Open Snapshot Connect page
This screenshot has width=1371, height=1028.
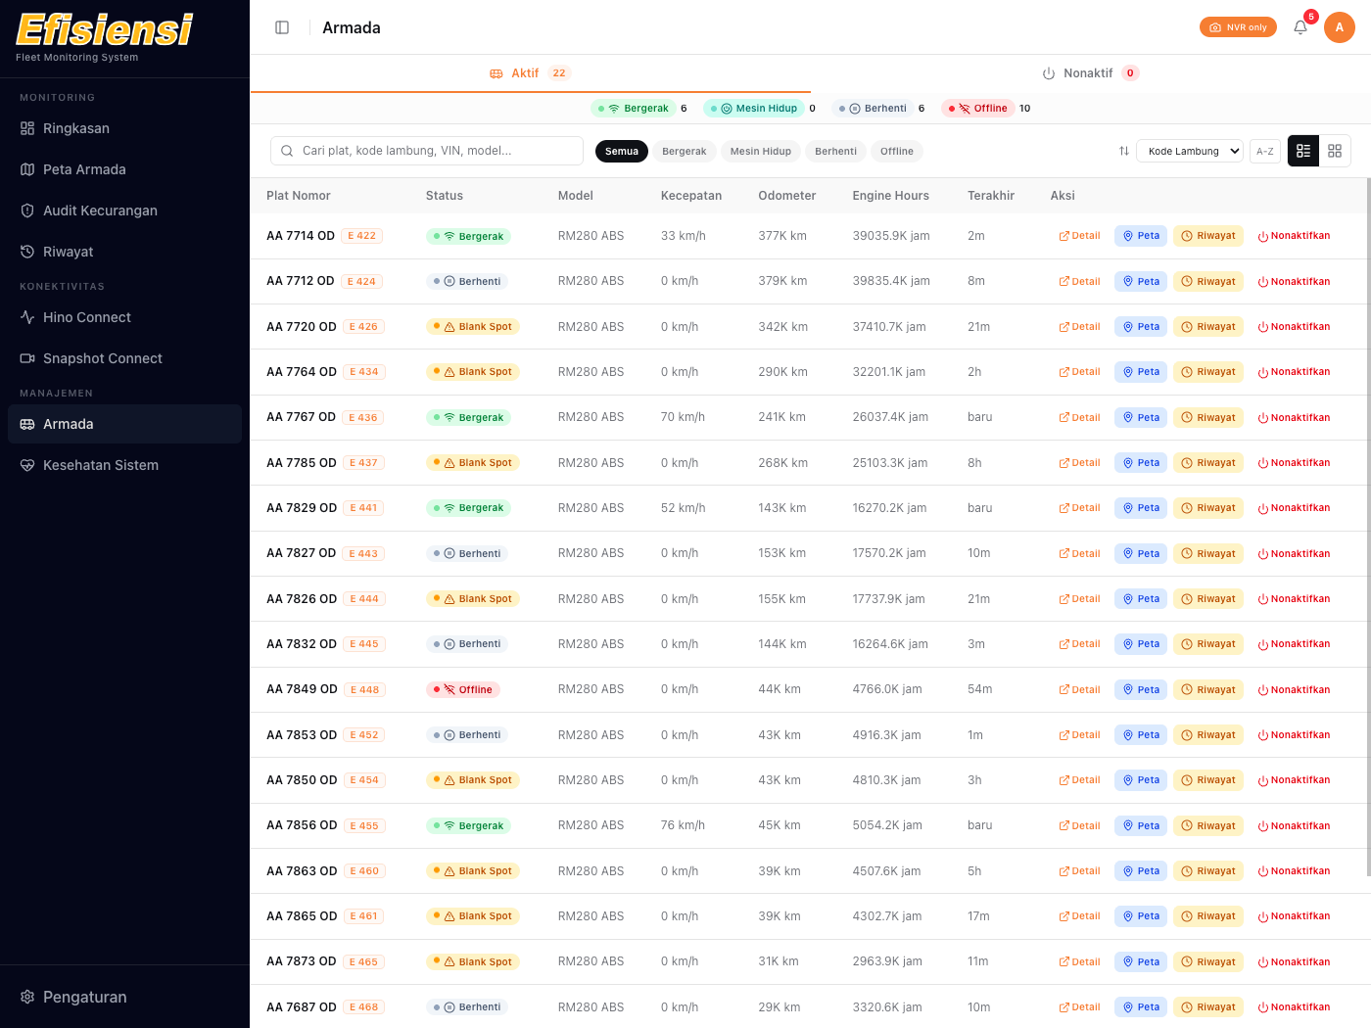124,358
